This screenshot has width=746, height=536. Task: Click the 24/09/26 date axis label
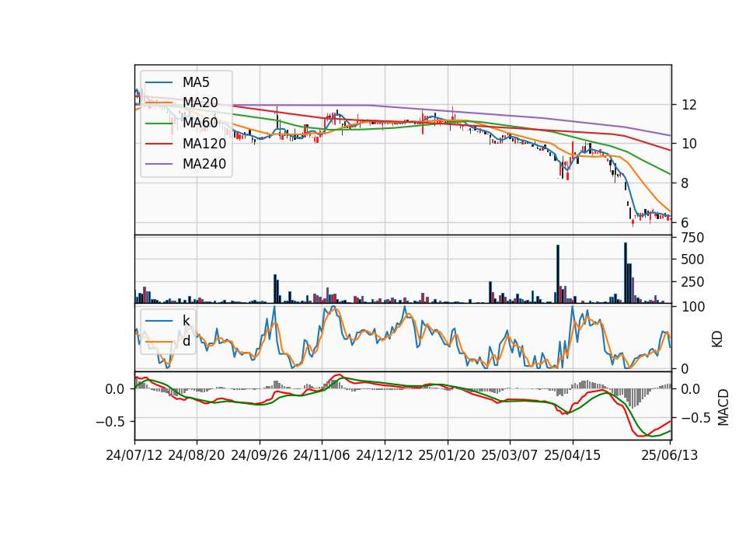pyautogui.click(x=260, y=455)
